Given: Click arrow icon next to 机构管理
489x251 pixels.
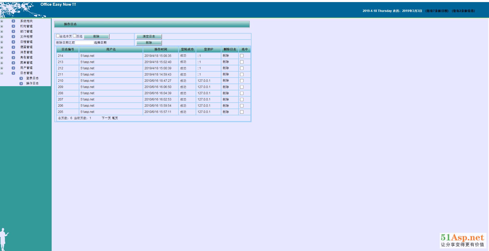Looking at the screenshot, I should pos(13,26).
